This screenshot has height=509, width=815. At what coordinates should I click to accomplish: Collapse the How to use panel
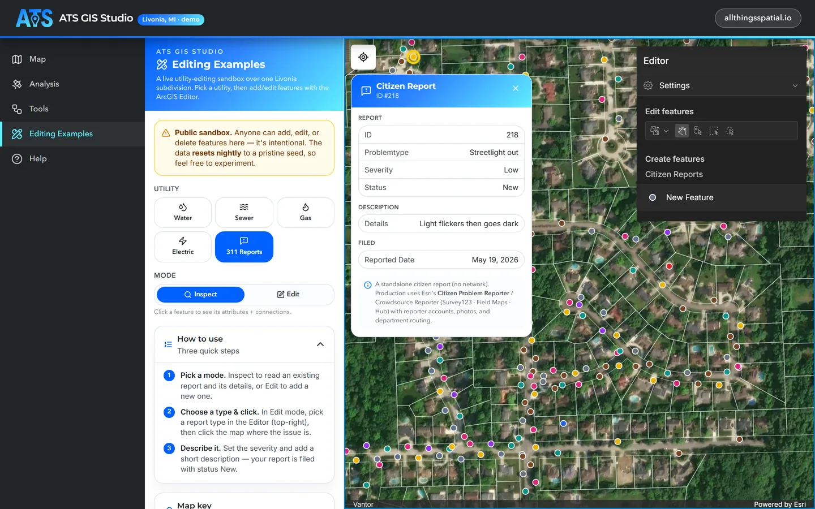[244, 344]
